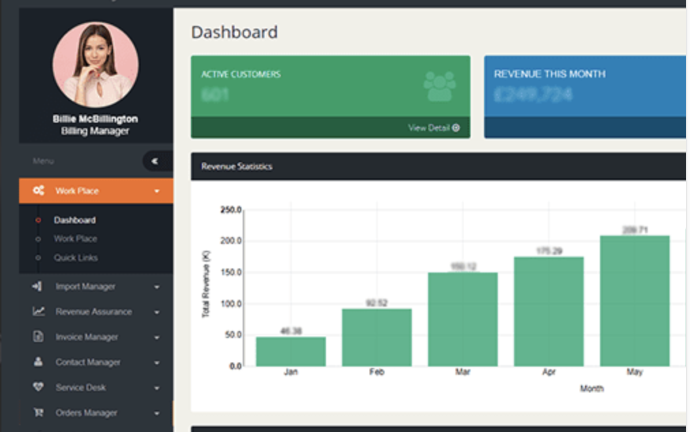
Task: Click the Invoice Manager document icon
Action: (x=38, y=337)
